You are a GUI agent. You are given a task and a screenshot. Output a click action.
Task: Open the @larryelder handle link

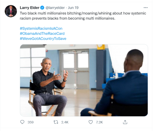tap(55, 8)
